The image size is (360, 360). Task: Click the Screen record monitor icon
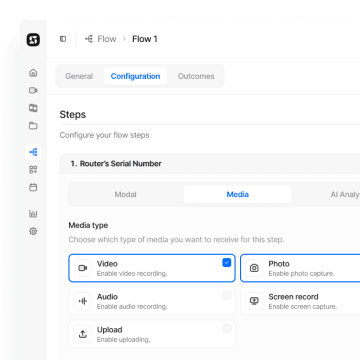pyautogui.click(x=254, y=301)
